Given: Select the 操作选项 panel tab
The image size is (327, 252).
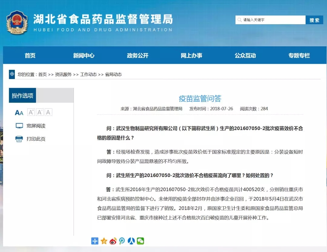Looking at the screenshot, I should [22, 96].
